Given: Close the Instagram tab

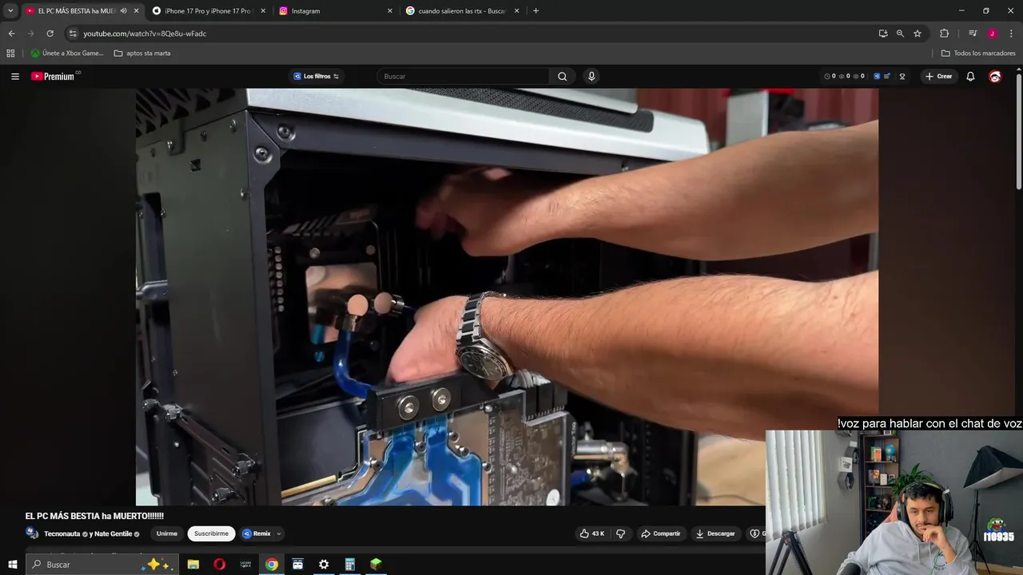Looking at the screenshot, I should click(x=390, y=11).
